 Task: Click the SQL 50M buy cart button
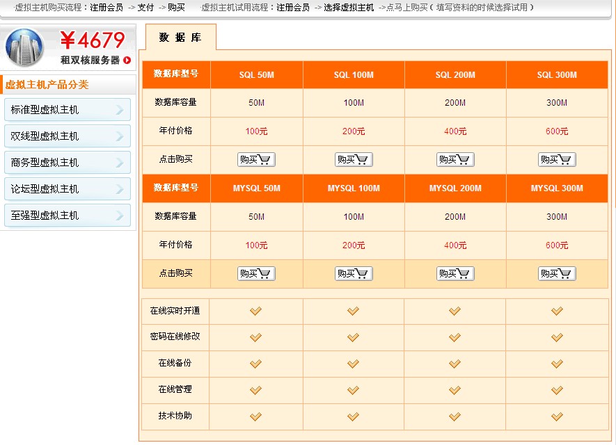(256, 160)
